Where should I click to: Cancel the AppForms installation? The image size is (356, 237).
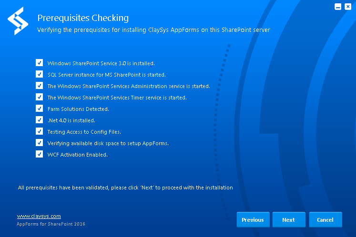click(325, 219)
